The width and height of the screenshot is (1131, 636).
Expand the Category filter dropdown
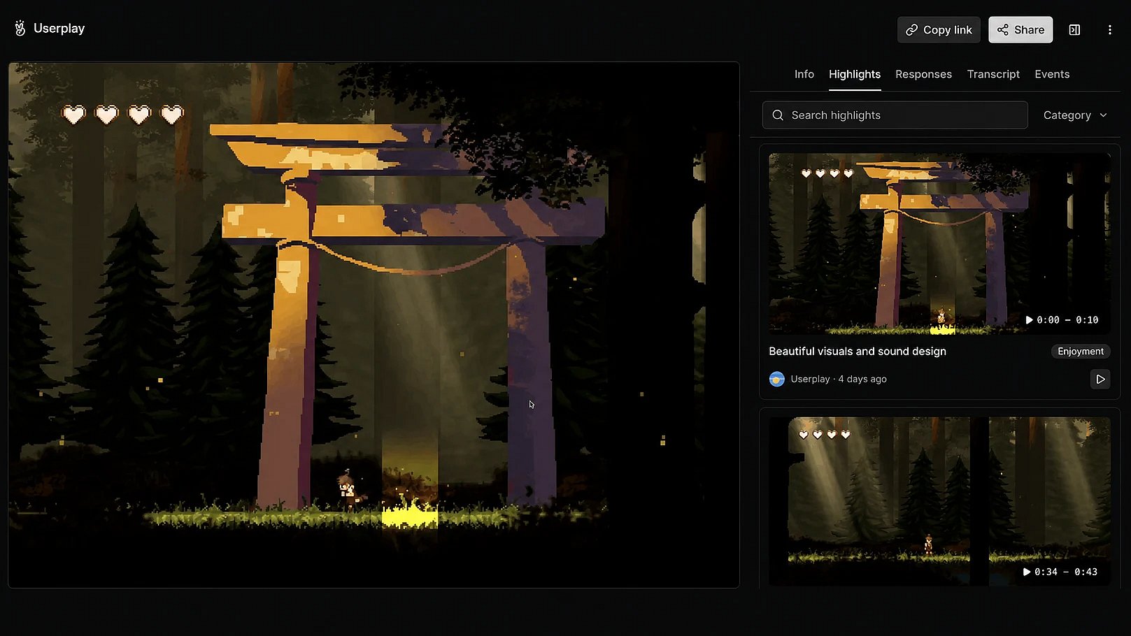[x=1075, y=115]
